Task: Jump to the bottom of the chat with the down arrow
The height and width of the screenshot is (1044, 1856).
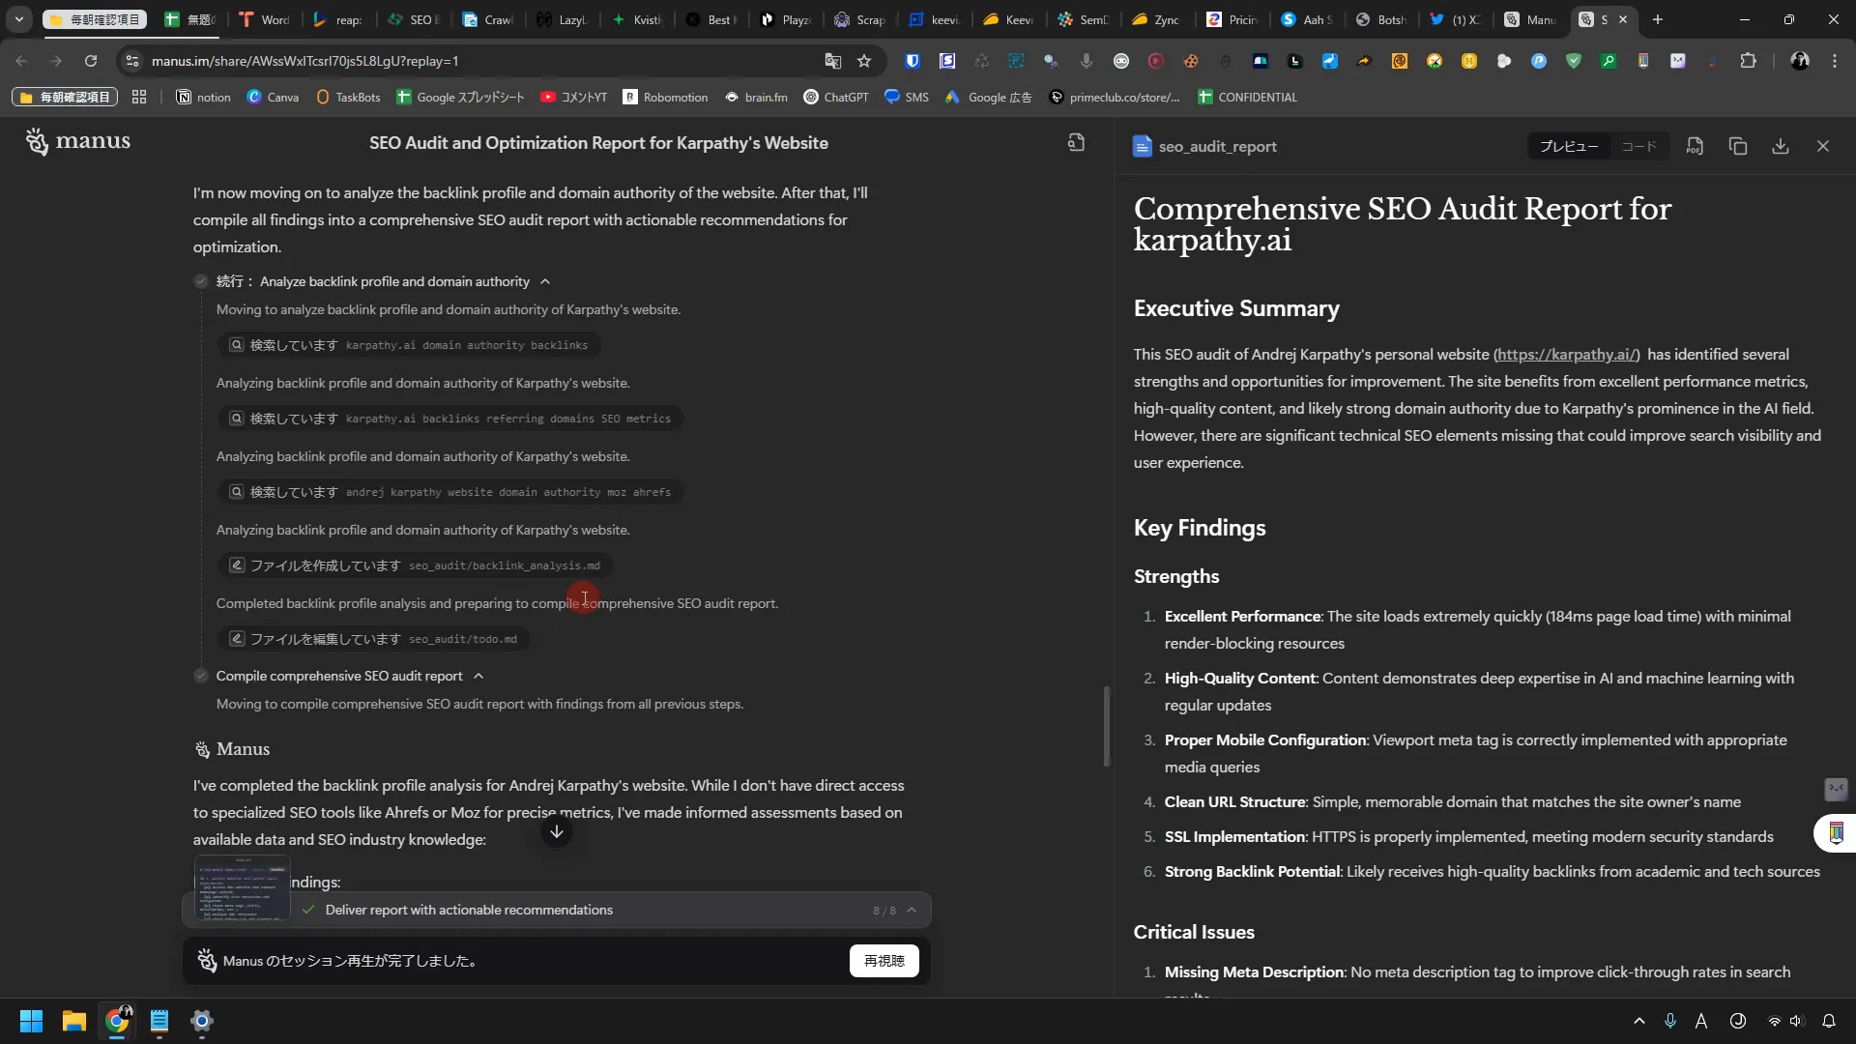Action: tap(557, 831)
